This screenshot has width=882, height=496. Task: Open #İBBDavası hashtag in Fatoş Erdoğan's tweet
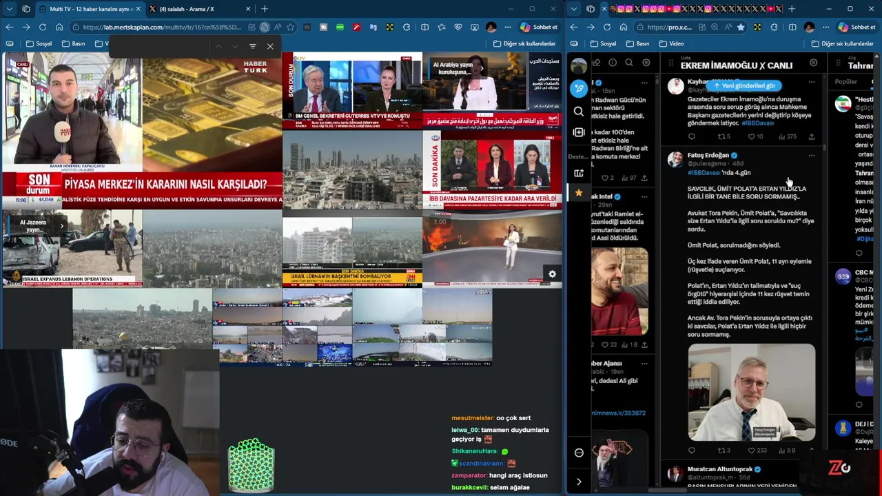(x=704, y=172)
